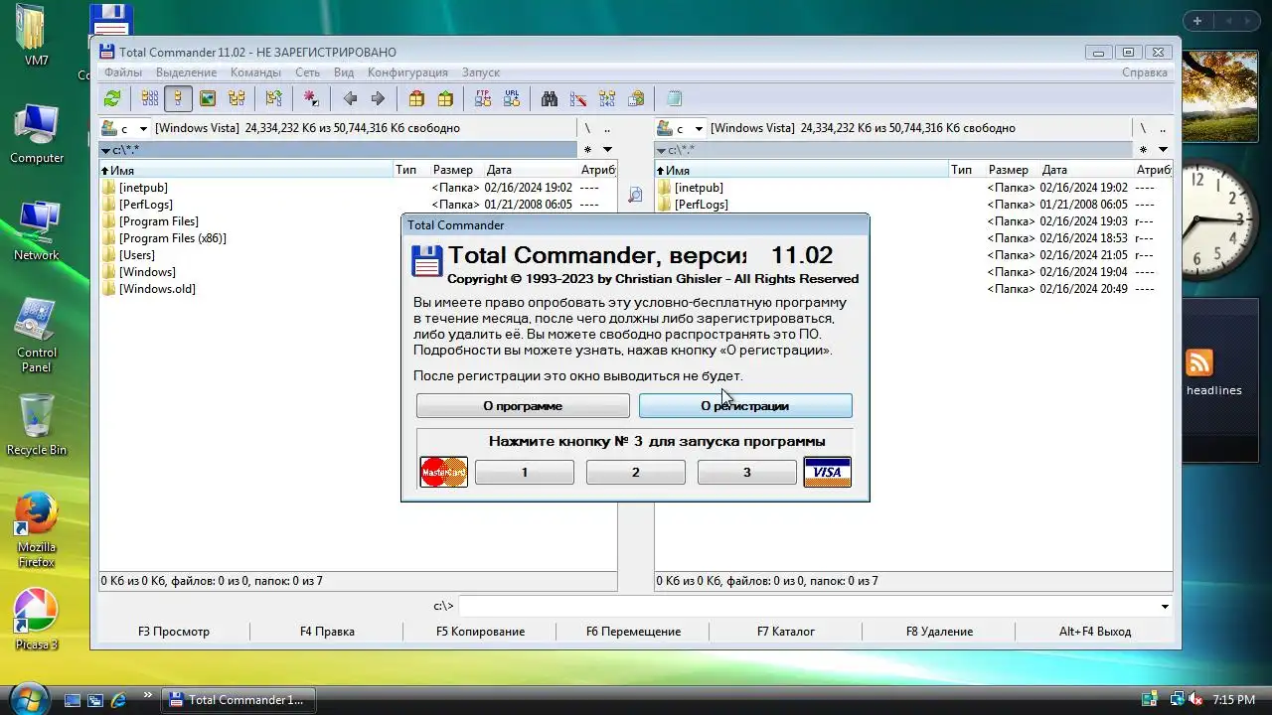Image resolution: width=1272 pixels, height=715 pixels.
Task: Enable Thumbnail view icon in toolbar
Action: pos(208,98)
